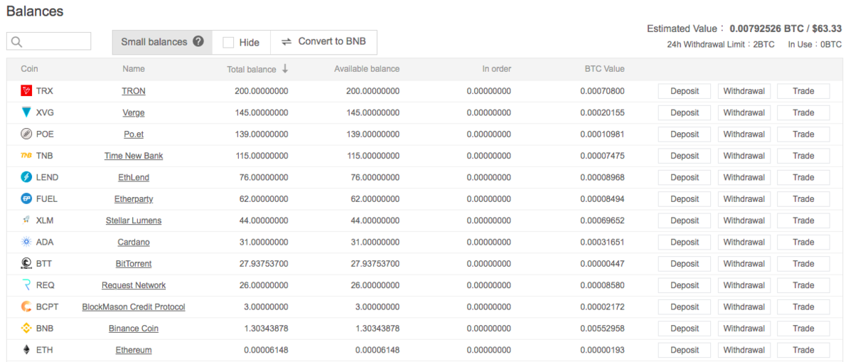Click the Coin column header
The height and width of the screenshot is (362, 853).
click(29, 69)
